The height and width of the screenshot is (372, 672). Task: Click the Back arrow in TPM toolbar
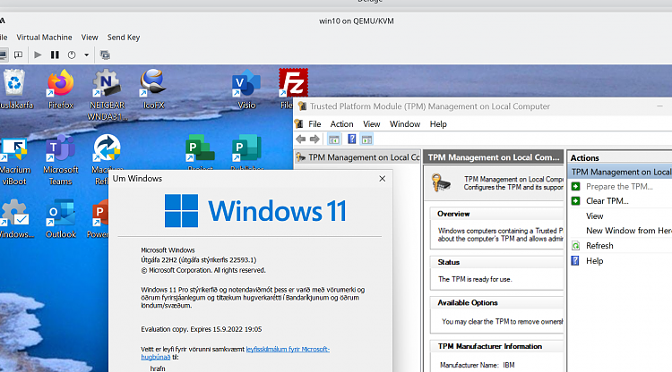(301, 139)
